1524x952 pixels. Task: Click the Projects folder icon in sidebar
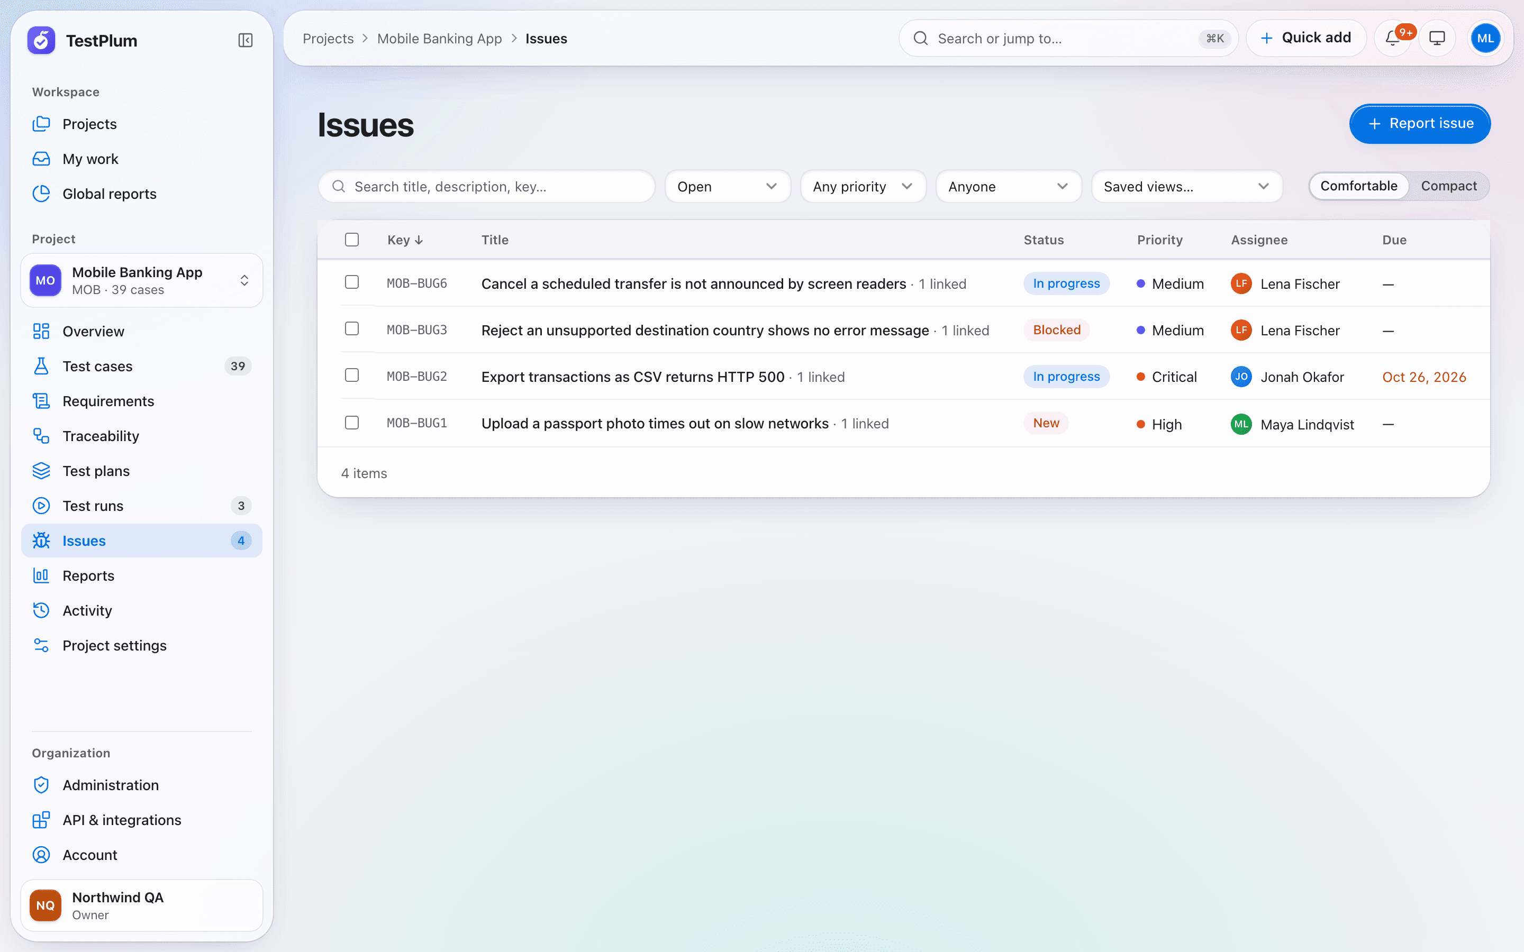[x=42, y=124]
